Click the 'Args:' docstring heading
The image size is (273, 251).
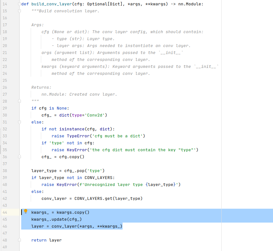pos(37,25)
